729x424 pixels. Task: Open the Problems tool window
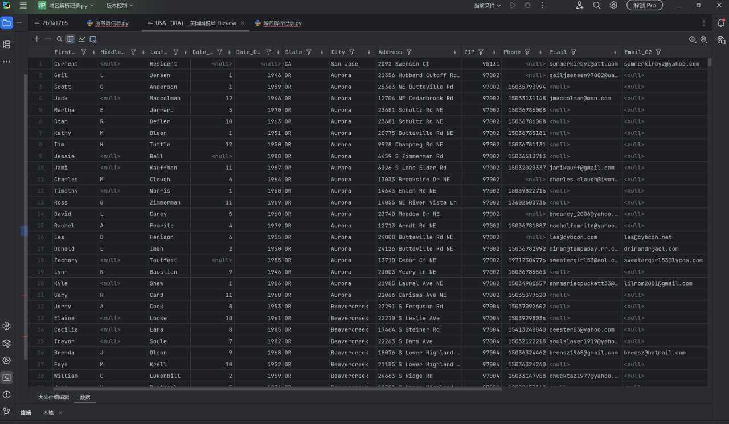[x=7, y=394]
